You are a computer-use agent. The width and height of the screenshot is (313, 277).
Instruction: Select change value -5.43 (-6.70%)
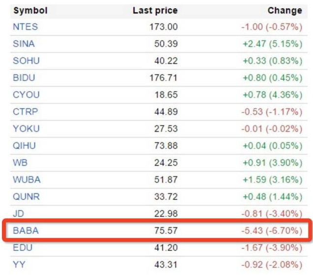272,230
